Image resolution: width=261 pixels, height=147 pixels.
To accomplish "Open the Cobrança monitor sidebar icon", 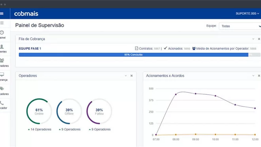I will click(2, 74).
